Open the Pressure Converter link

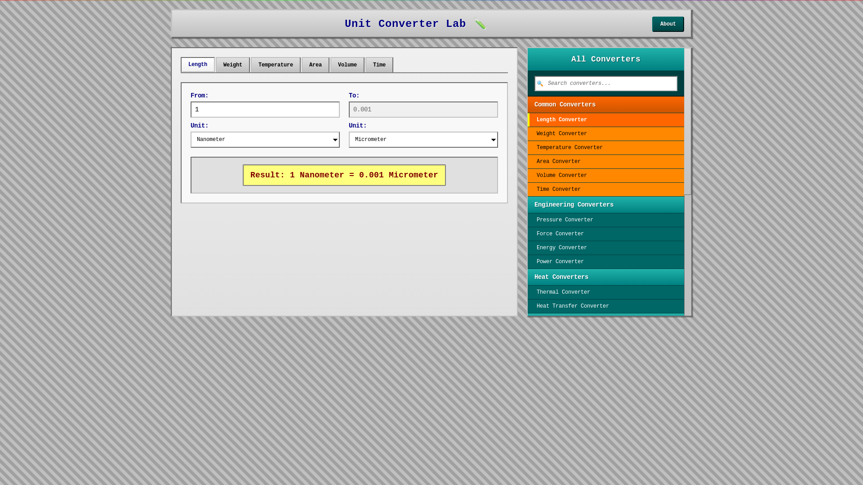(x=606, y=220)
